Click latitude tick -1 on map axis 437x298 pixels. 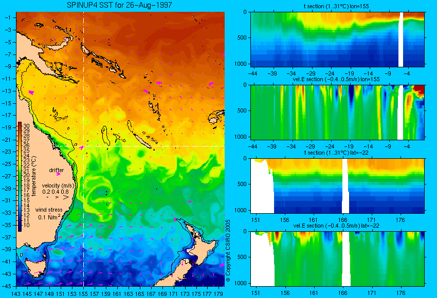click(8, 17)
